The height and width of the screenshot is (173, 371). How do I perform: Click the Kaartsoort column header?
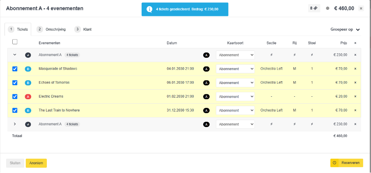coord(235,43)
